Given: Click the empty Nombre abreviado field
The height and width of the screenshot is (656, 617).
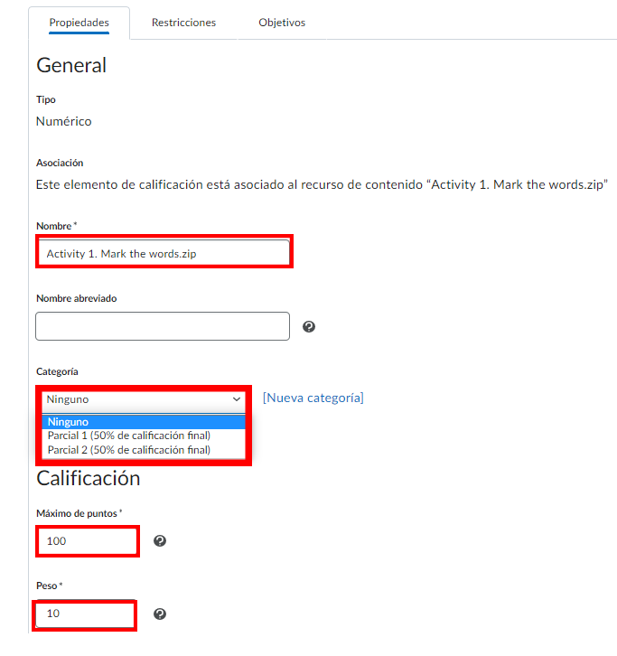Looking at the screenshot, I should (163, 326).
